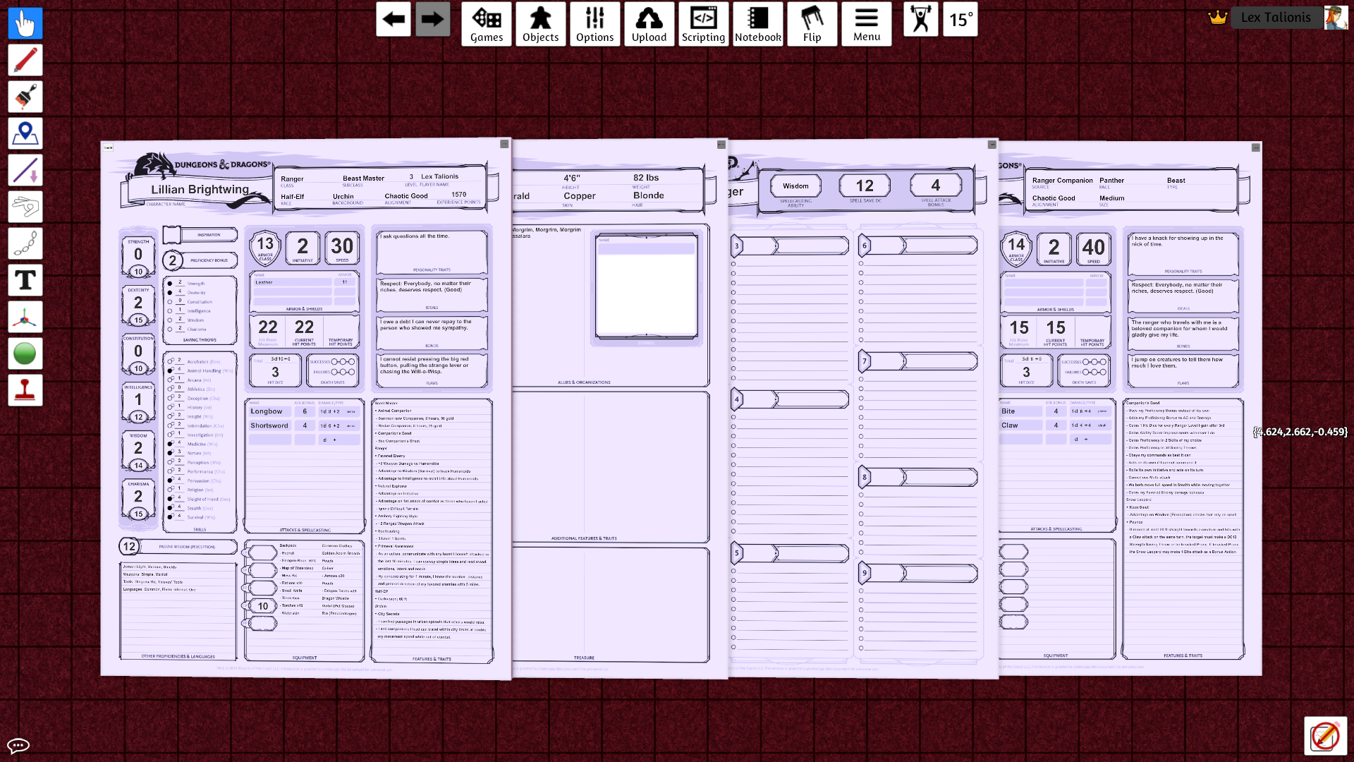
Task: Toggle Strength saving throw proficiency
Action: coord(170,283)
